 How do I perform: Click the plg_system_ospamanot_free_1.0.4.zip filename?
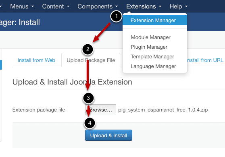point(163,110)
